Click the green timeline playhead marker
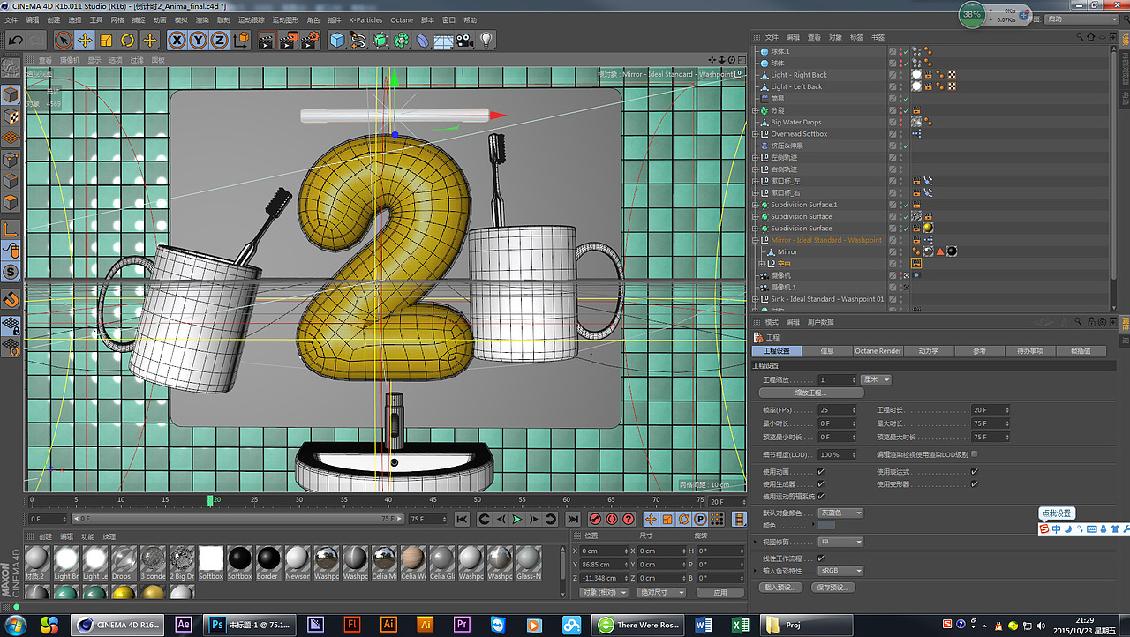 coord(210,500)
